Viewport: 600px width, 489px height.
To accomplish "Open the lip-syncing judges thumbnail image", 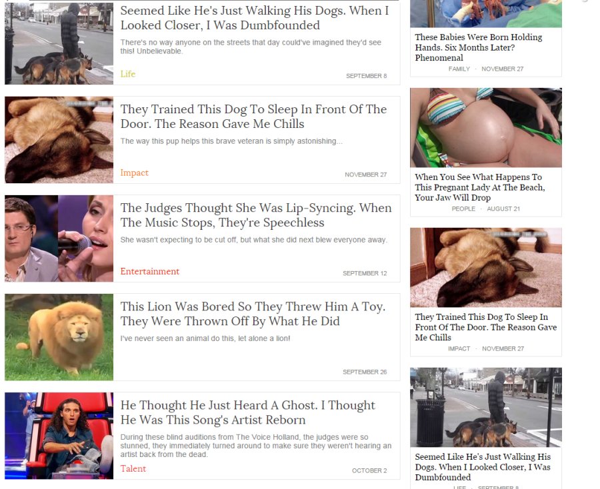I will (59, 239).
